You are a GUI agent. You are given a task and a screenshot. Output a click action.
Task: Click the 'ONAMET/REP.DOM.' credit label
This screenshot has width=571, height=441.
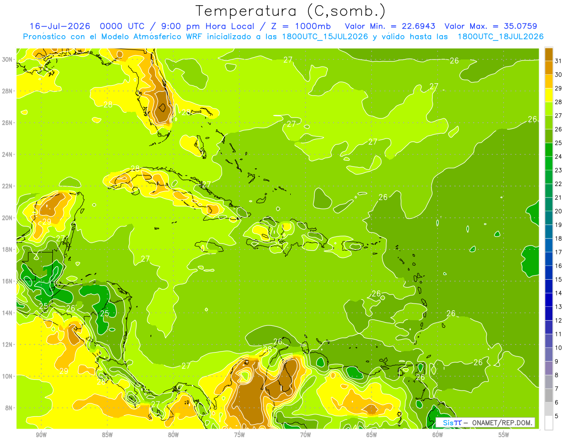502,422
